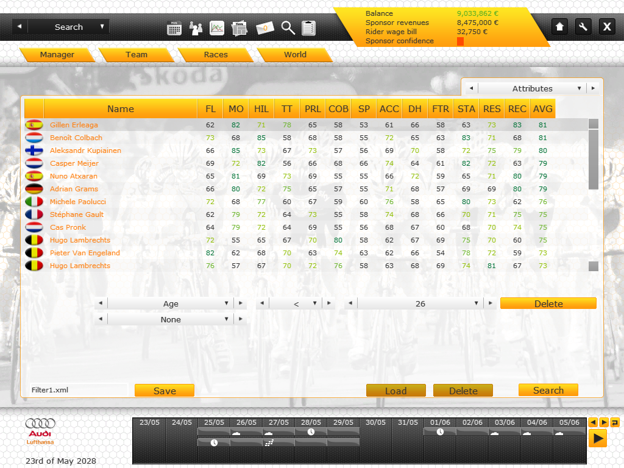624x468 pixels.
Task: Click the home button icon
Action: [560, 26]
